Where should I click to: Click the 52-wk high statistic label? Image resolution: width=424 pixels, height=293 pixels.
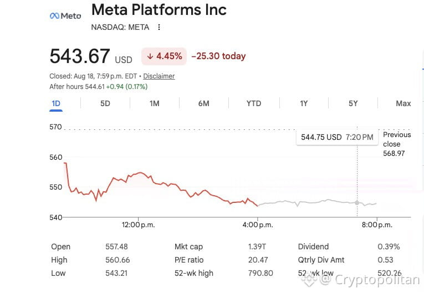click(193, 273)
